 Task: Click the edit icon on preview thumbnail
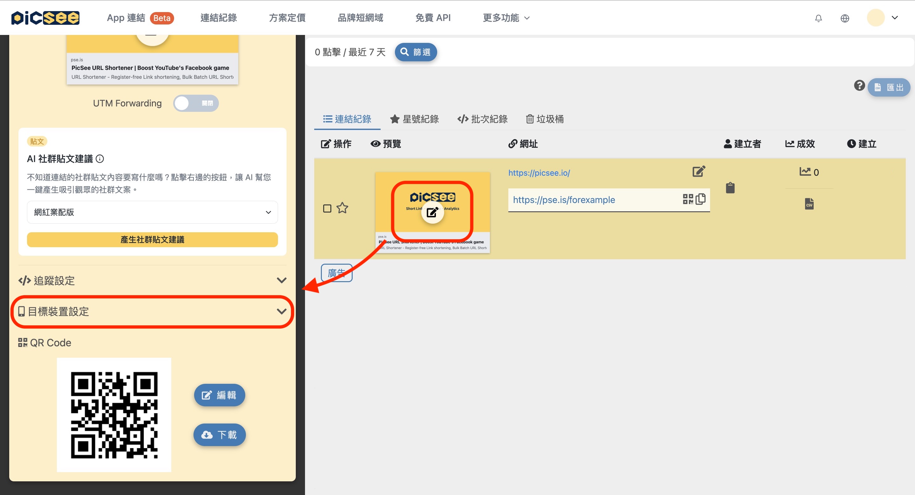(432, 213)
